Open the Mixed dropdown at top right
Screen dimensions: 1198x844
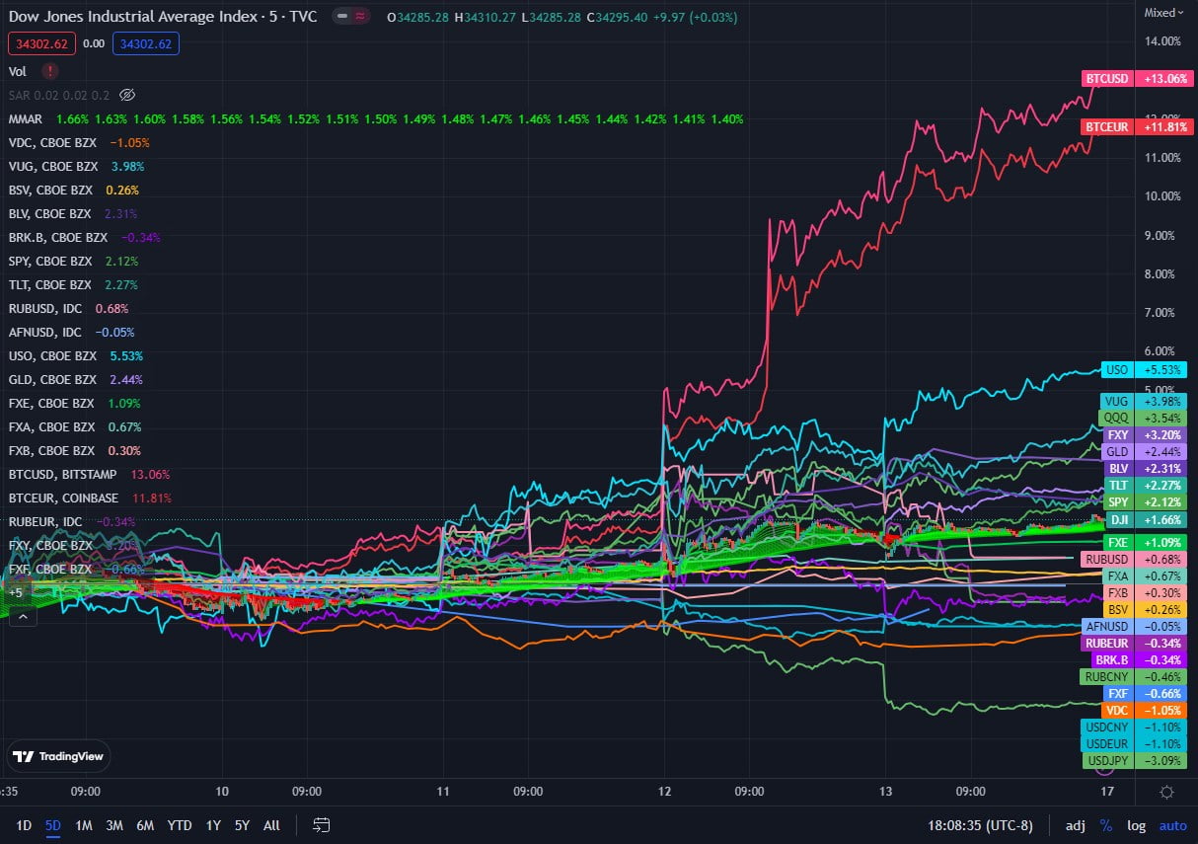click(1161, 12)
